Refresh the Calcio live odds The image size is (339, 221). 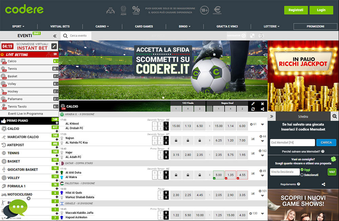(x=253, y=109)
